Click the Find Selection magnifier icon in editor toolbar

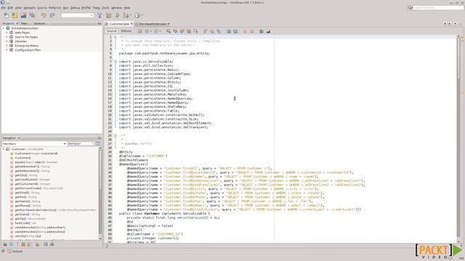click(169, 31)
